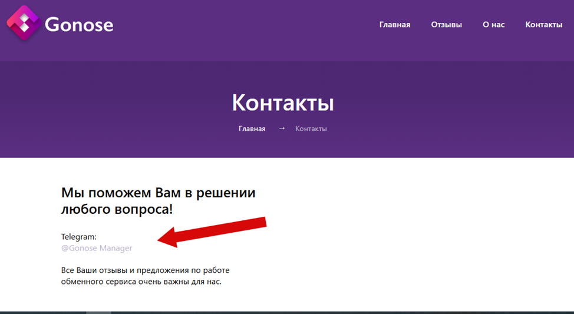574x314 pixels.
Task: Open the @Gonose Manager Telegram link
Action: pyautogui.click(x=97, y=248)
